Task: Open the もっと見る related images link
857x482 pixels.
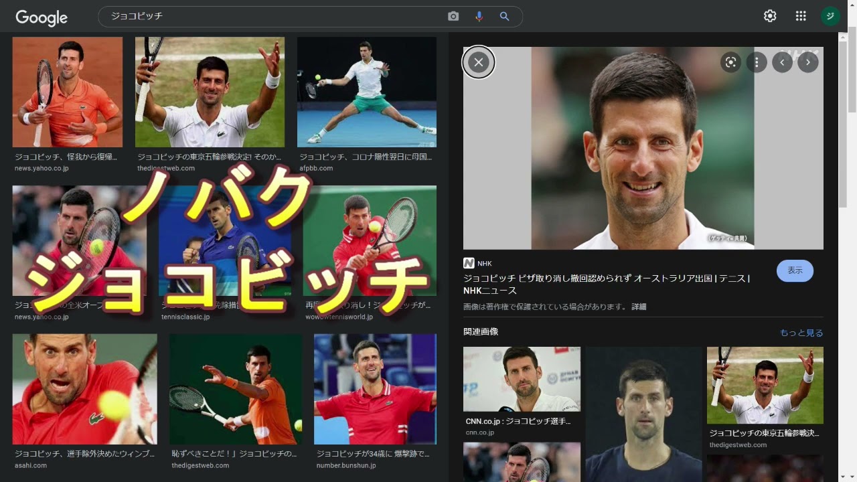Action: tap(801, 333)
